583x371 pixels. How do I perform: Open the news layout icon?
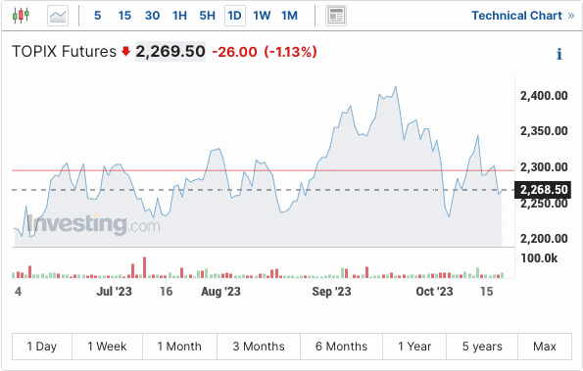click(336, 16)
